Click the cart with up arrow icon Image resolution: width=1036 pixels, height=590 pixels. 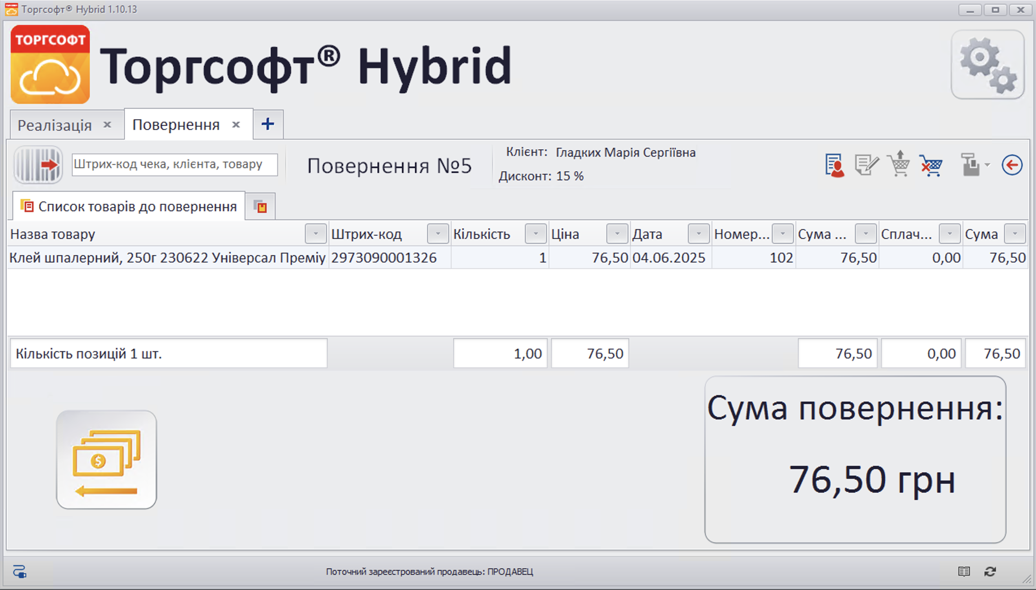(898, 165)
